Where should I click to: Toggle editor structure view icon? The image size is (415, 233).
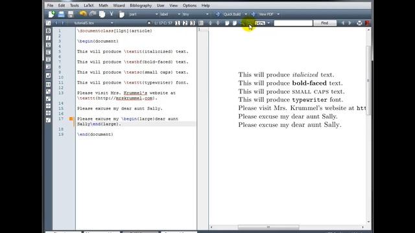coord(48,23)
